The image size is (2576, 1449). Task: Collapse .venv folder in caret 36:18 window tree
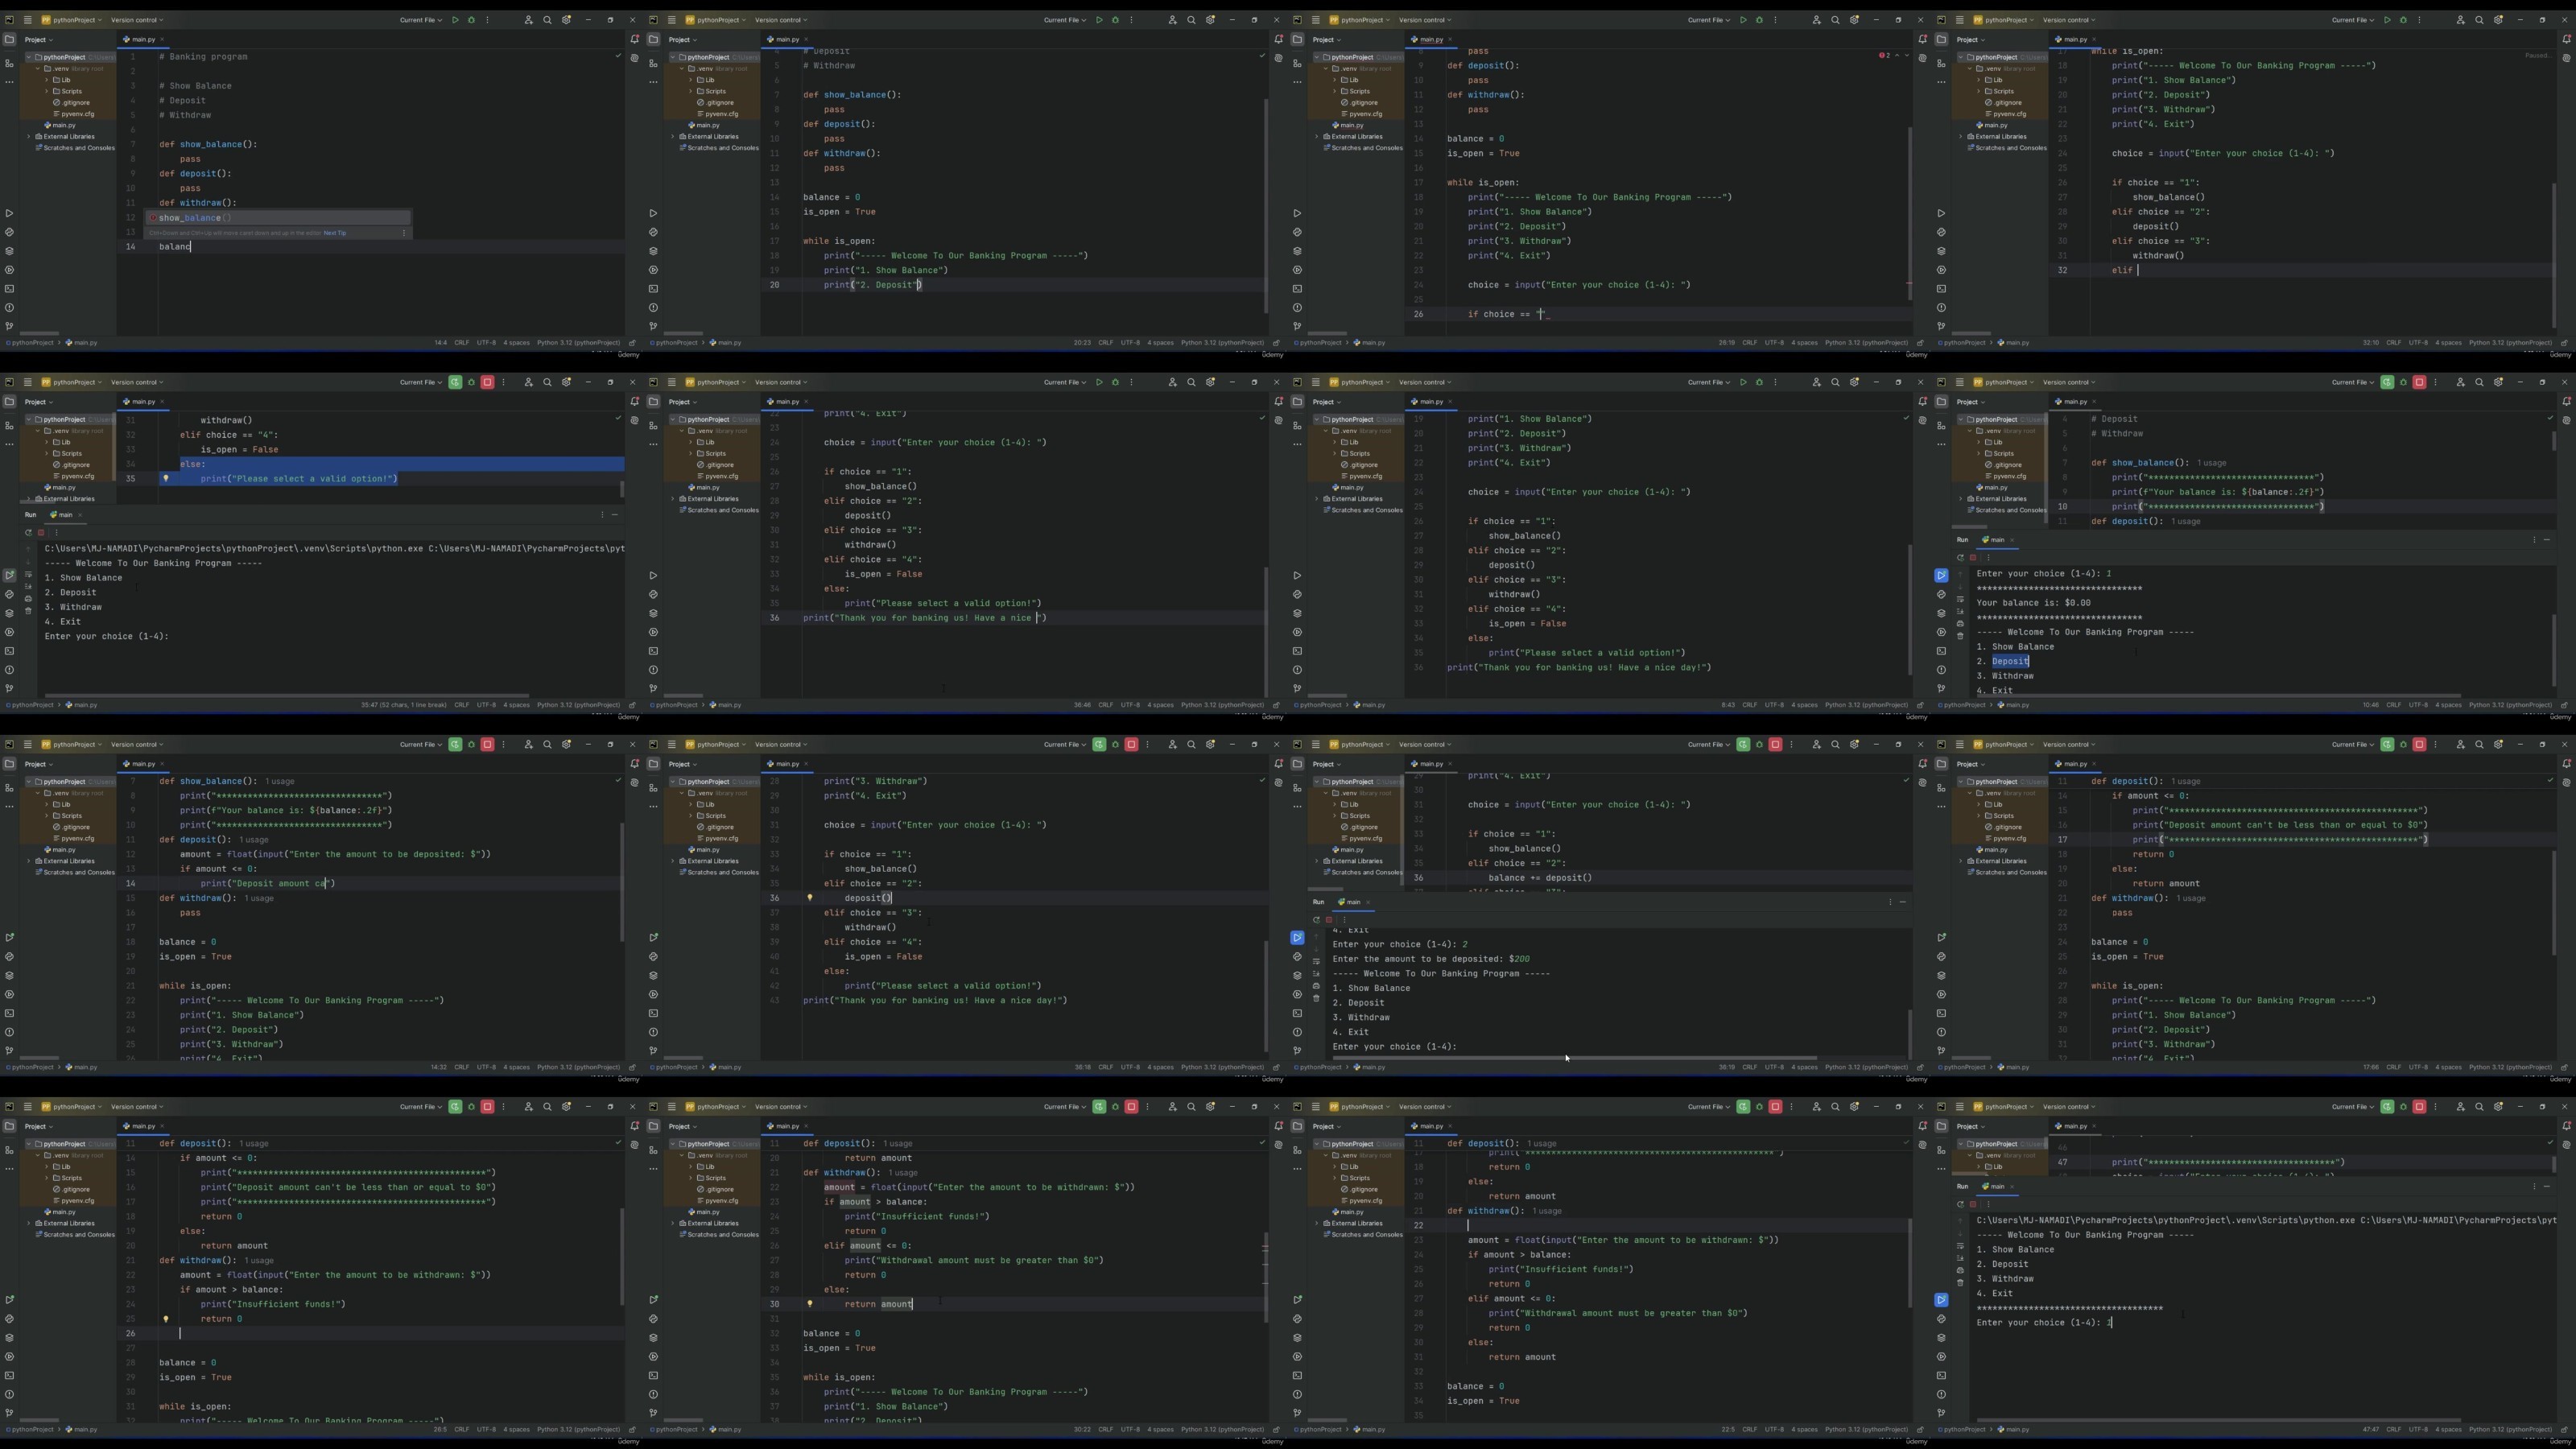click(682, 793)
